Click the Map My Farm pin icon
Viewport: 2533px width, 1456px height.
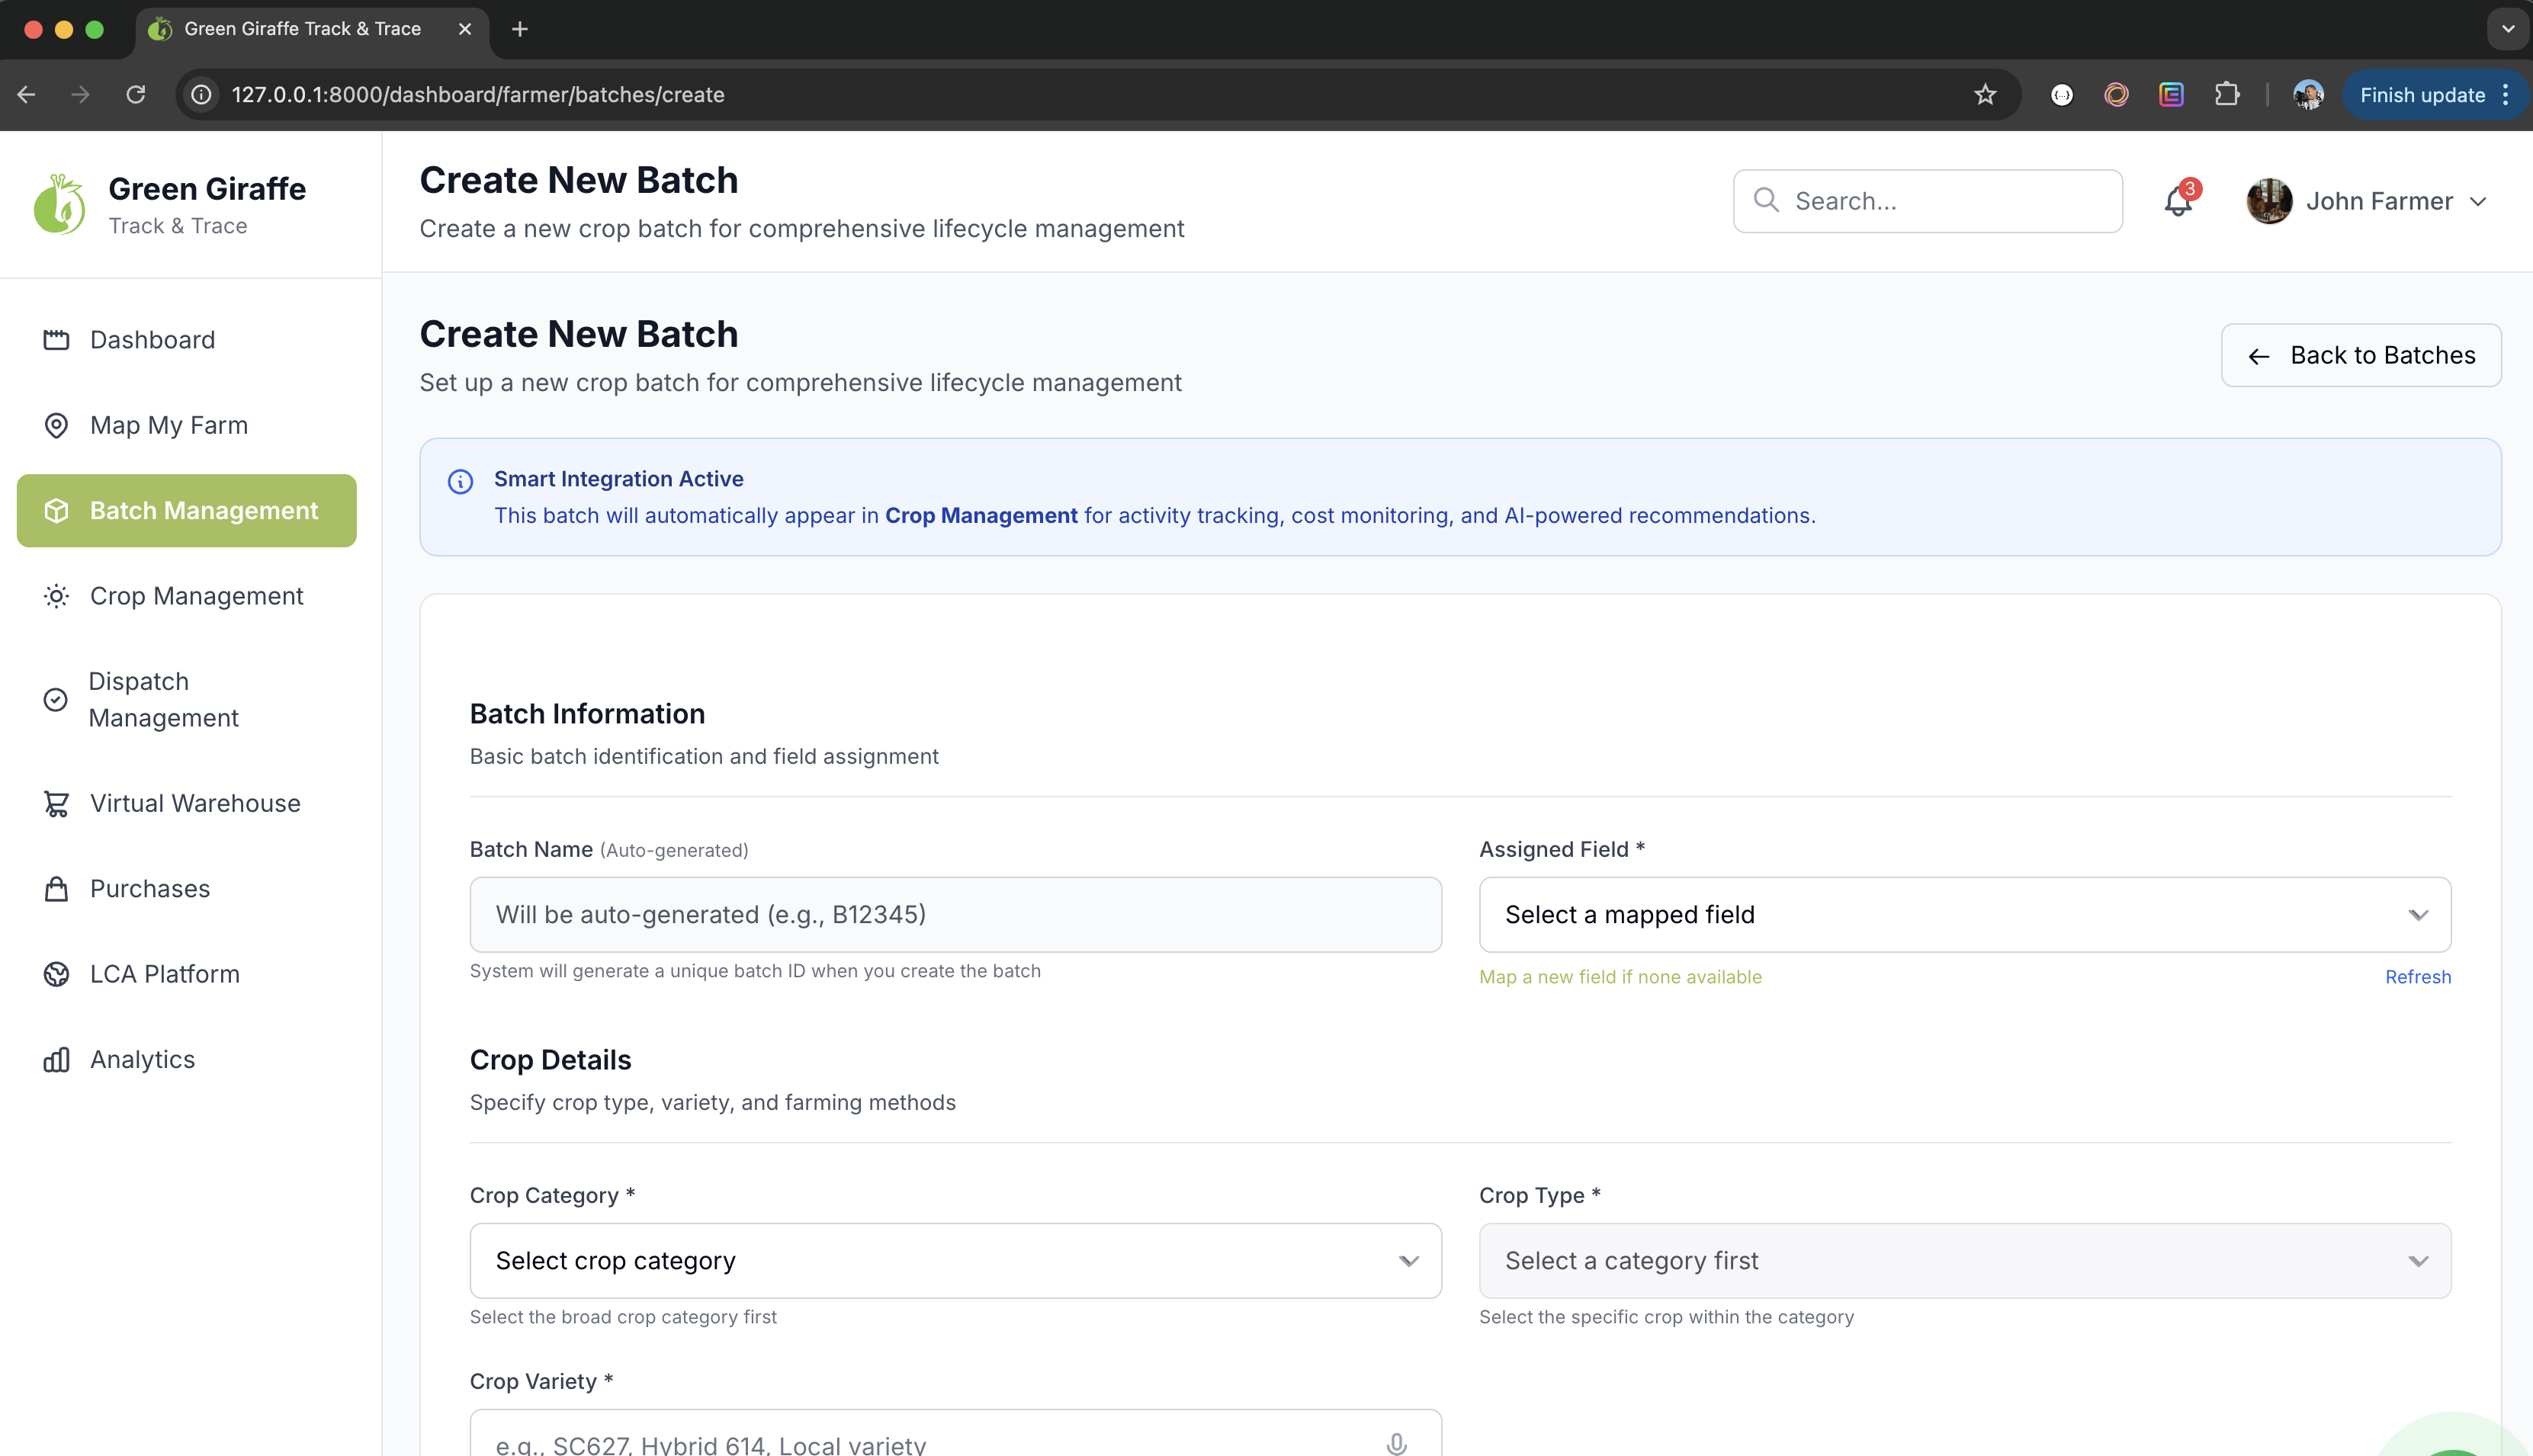coord(56,425)
